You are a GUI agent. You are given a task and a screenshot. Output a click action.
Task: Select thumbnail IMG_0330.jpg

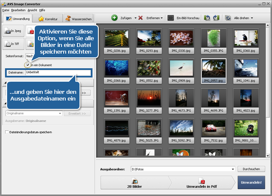point(181,41)
